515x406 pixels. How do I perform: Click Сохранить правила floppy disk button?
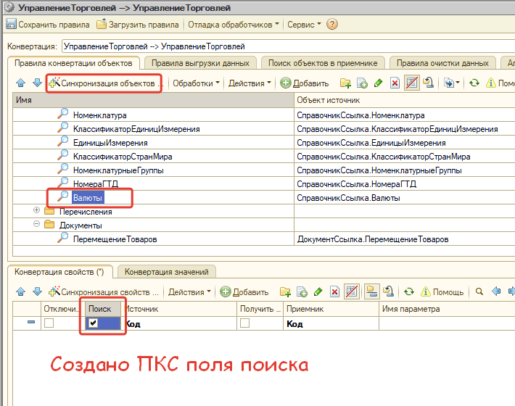48,25
